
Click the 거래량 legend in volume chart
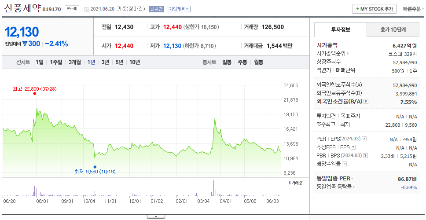(x=296, y=183)
